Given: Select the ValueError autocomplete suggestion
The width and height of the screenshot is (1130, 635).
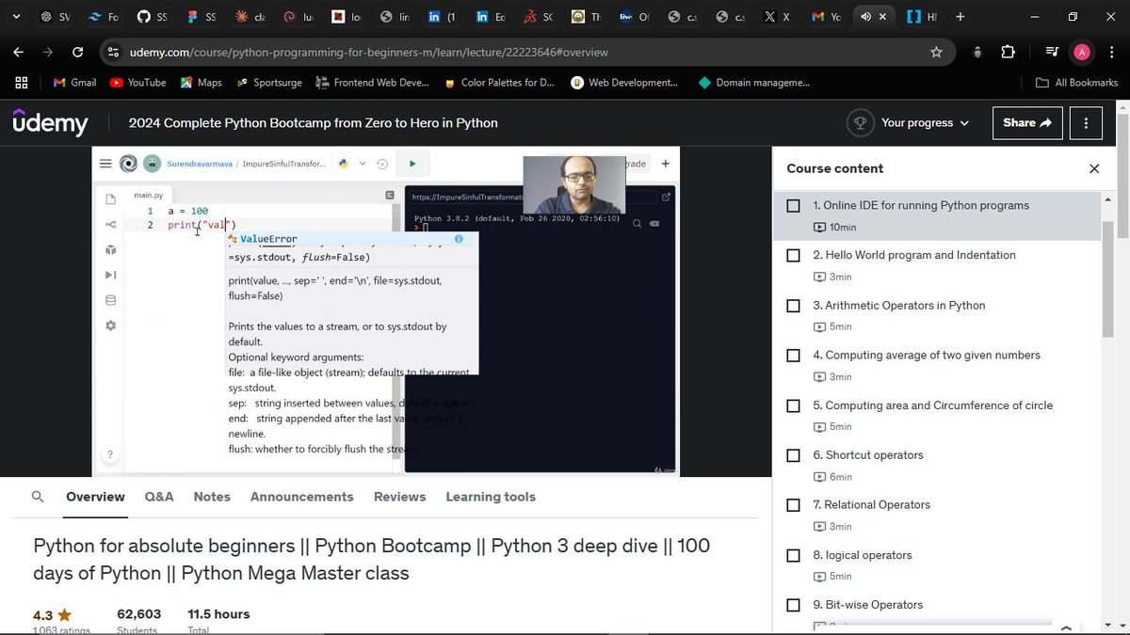Looking at the screenshot, I should click(x=351, y=239).
